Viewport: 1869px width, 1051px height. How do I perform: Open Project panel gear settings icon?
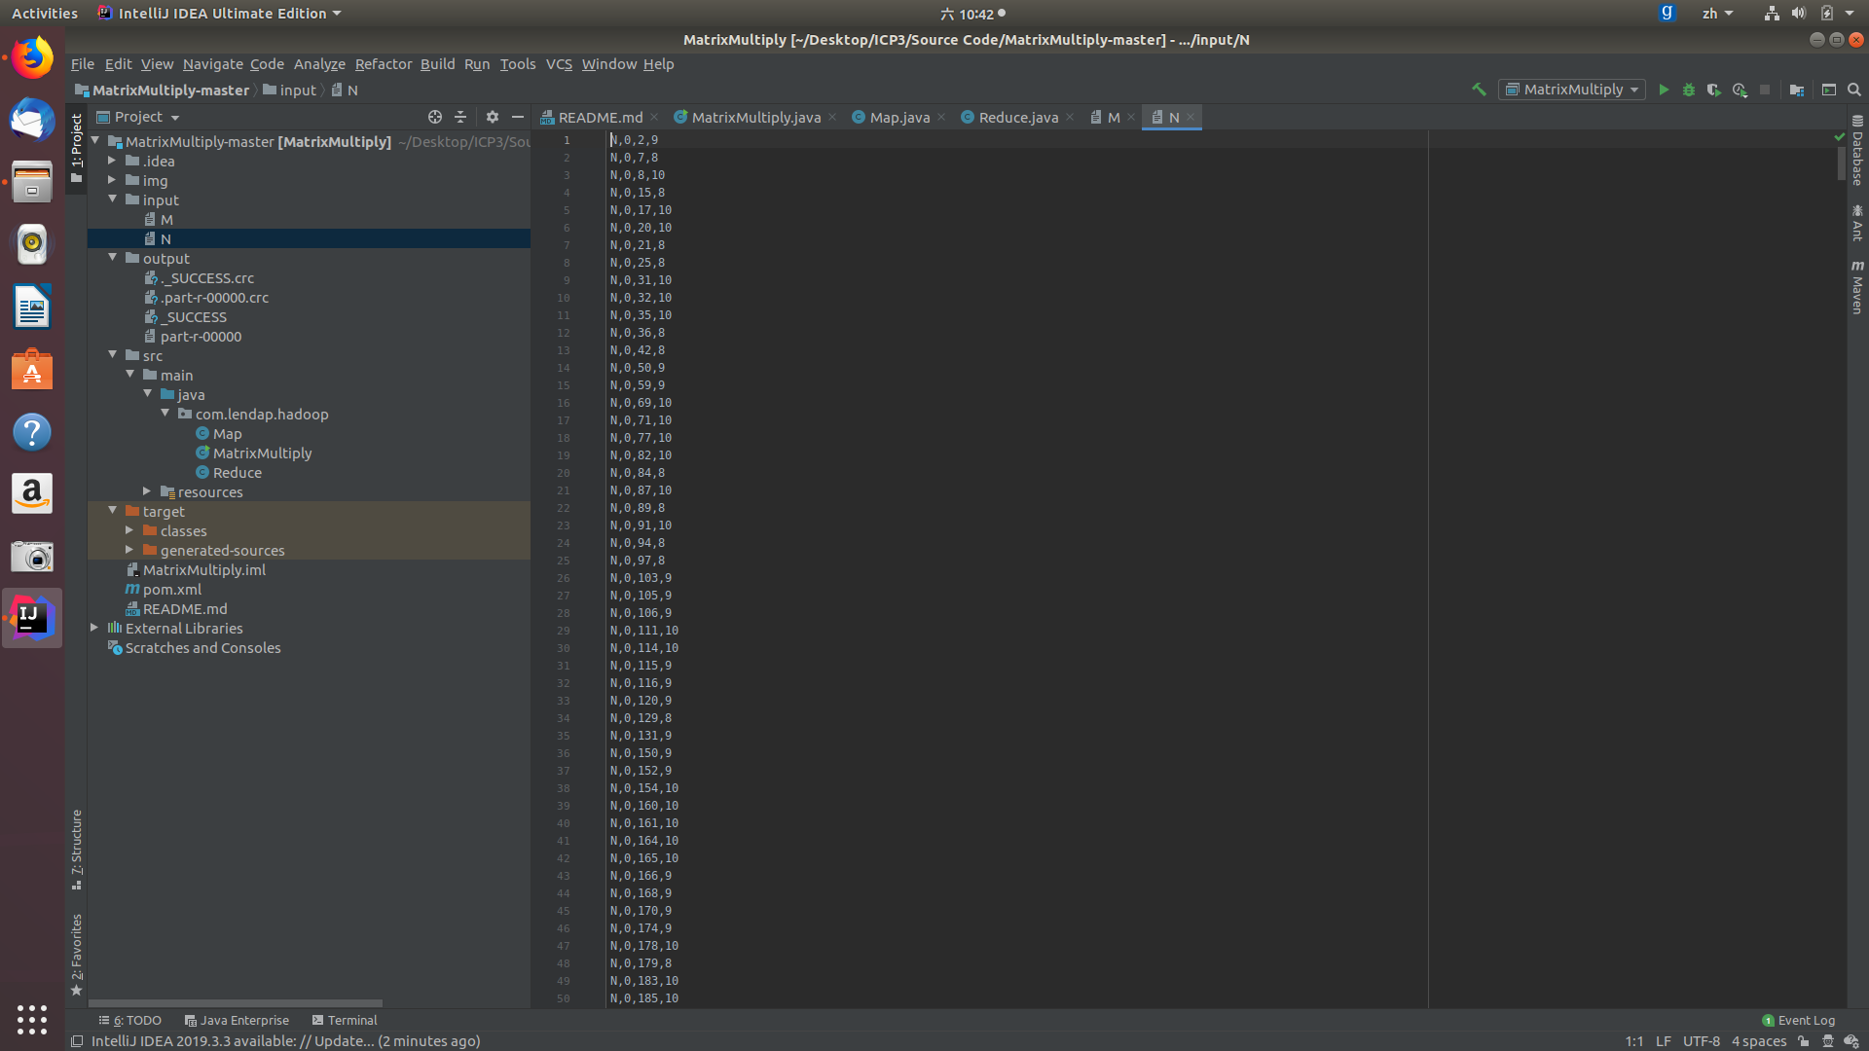click(493, 117)
